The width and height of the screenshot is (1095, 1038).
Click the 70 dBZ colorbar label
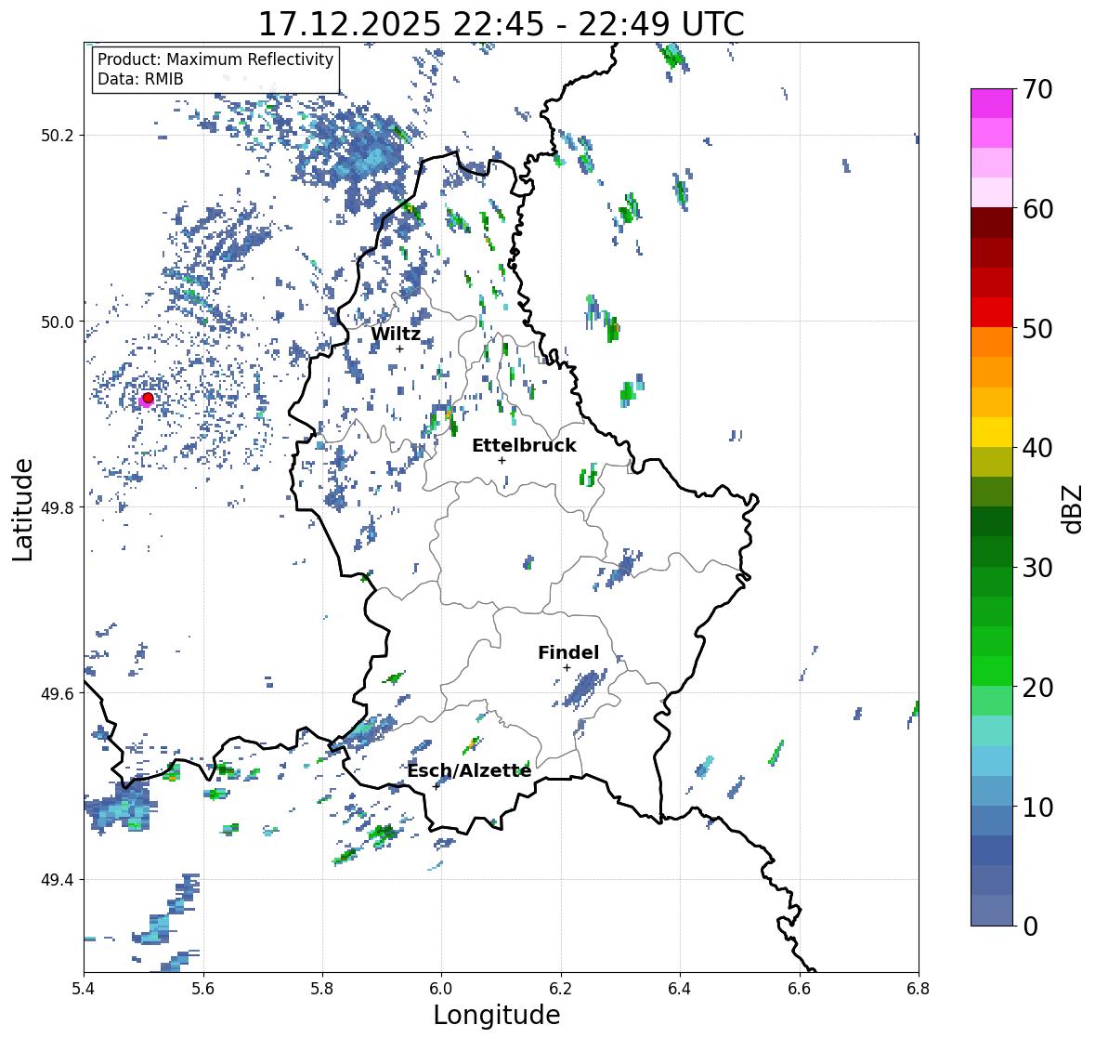coord(1037,89)
